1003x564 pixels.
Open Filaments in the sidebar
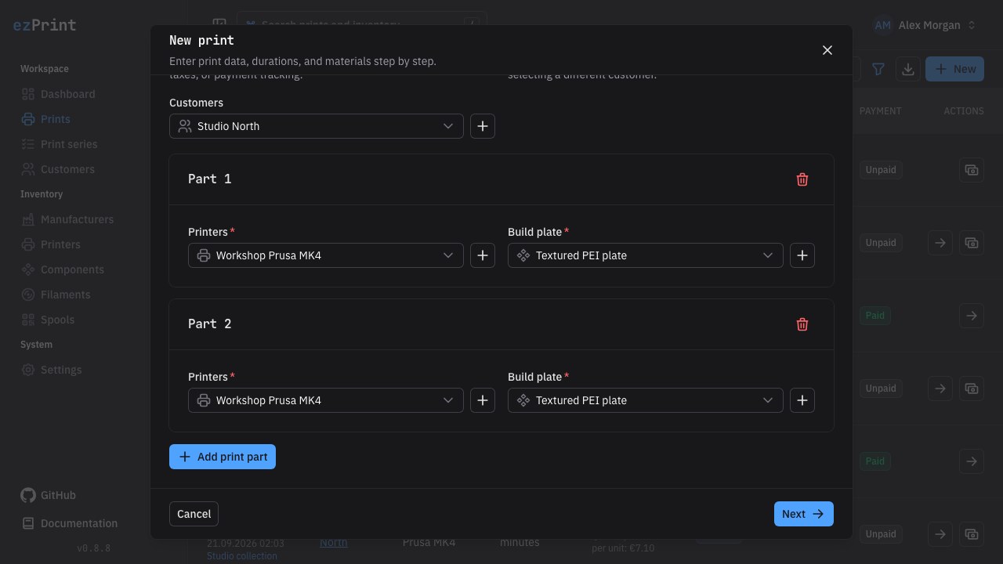tap(56, 295)
